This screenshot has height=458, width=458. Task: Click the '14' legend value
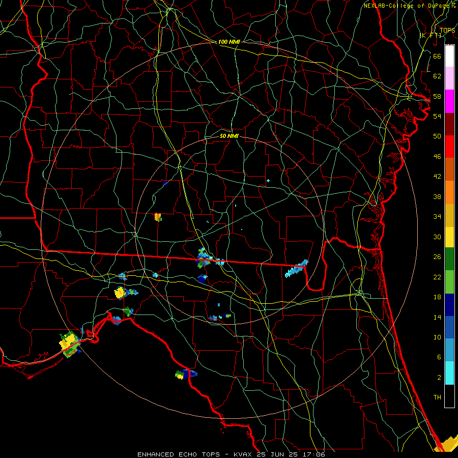click(437, 317)
